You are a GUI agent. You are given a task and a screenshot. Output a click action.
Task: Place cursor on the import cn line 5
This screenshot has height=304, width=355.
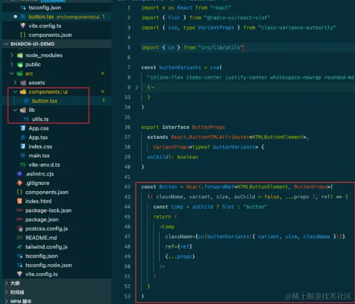[x=192, y=48]
